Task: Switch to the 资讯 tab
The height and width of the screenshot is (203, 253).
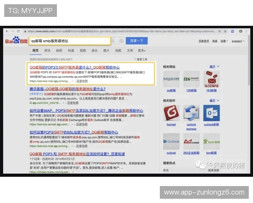Action: [x=47, y=50]
